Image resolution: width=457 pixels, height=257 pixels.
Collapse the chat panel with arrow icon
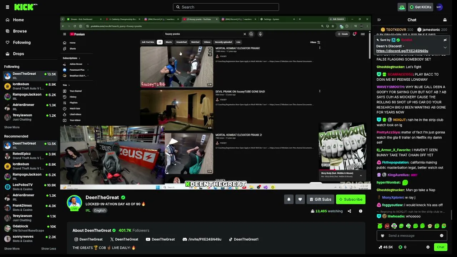379,20
